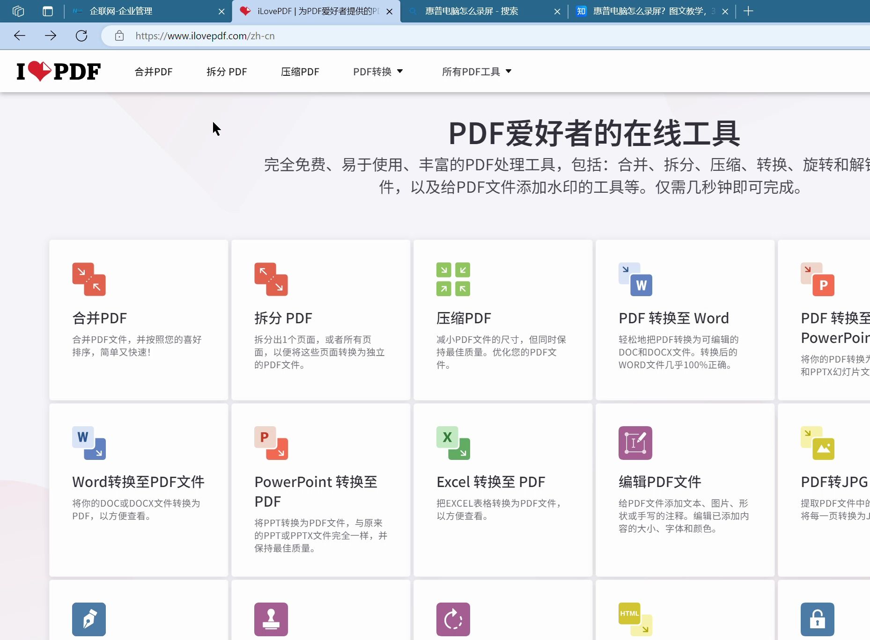Open the 压缩PDF tool card title

point(464,318)
